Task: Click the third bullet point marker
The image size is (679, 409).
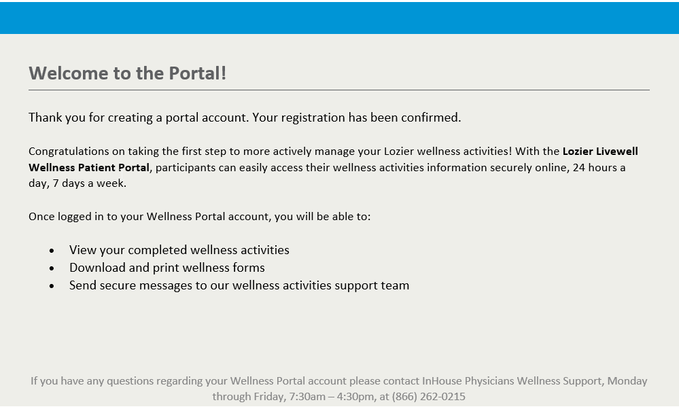Action: 52,286
